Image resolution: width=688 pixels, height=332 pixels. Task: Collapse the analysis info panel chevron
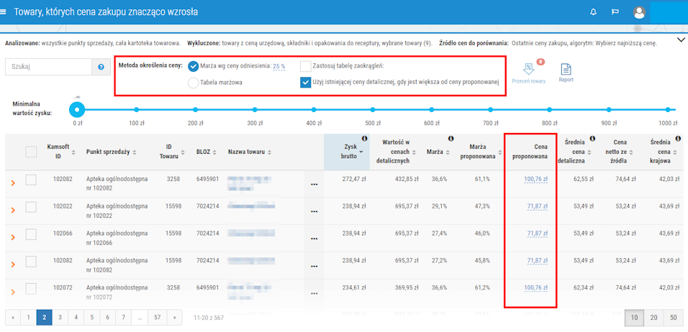680,40
